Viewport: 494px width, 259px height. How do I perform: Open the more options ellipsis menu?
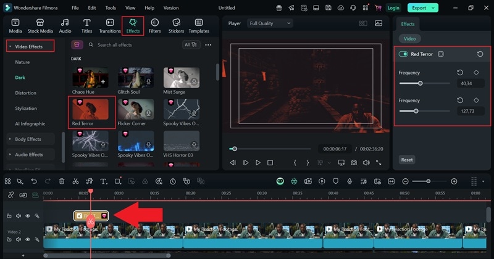pos(208,45)
